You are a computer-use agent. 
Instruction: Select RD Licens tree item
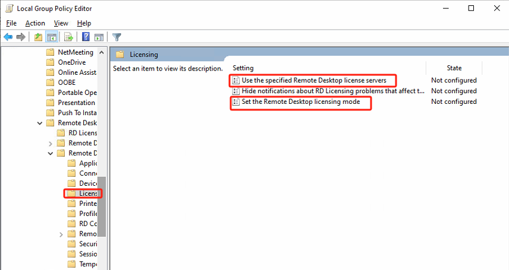tap(83, 133)
